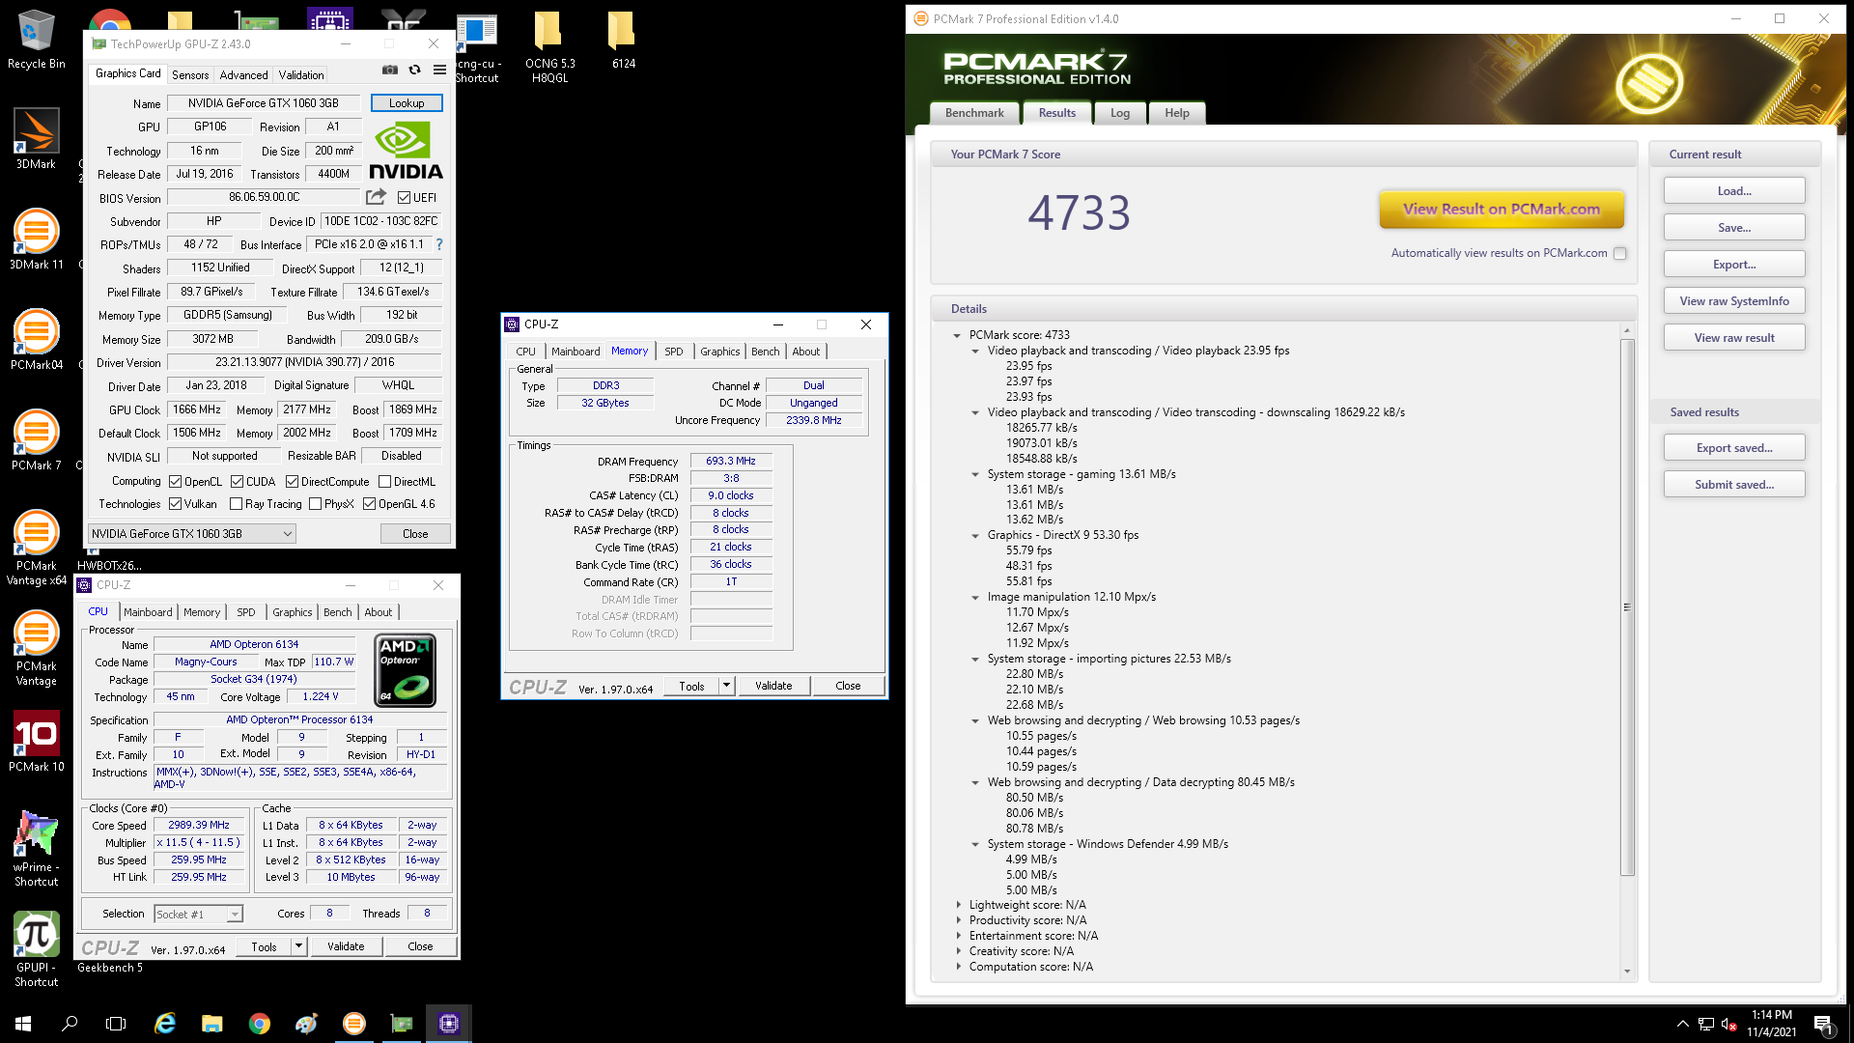Click the NVIDIA logo in GPU-Z
Viewport: 1854px width, 1043px height.
[x=406, y=151]
